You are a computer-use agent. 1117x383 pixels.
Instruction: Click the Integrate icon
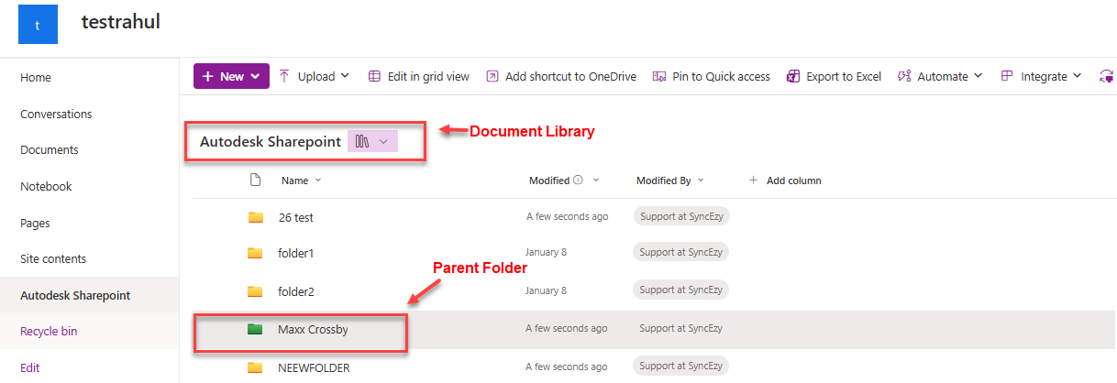coord(1007,77)
